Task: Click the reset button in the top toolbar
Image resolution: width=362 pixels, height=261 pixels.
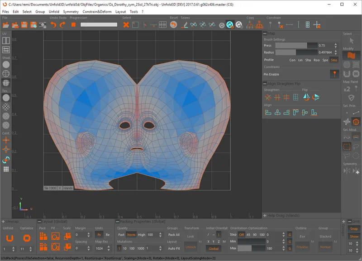Action: tap(173, 24)
